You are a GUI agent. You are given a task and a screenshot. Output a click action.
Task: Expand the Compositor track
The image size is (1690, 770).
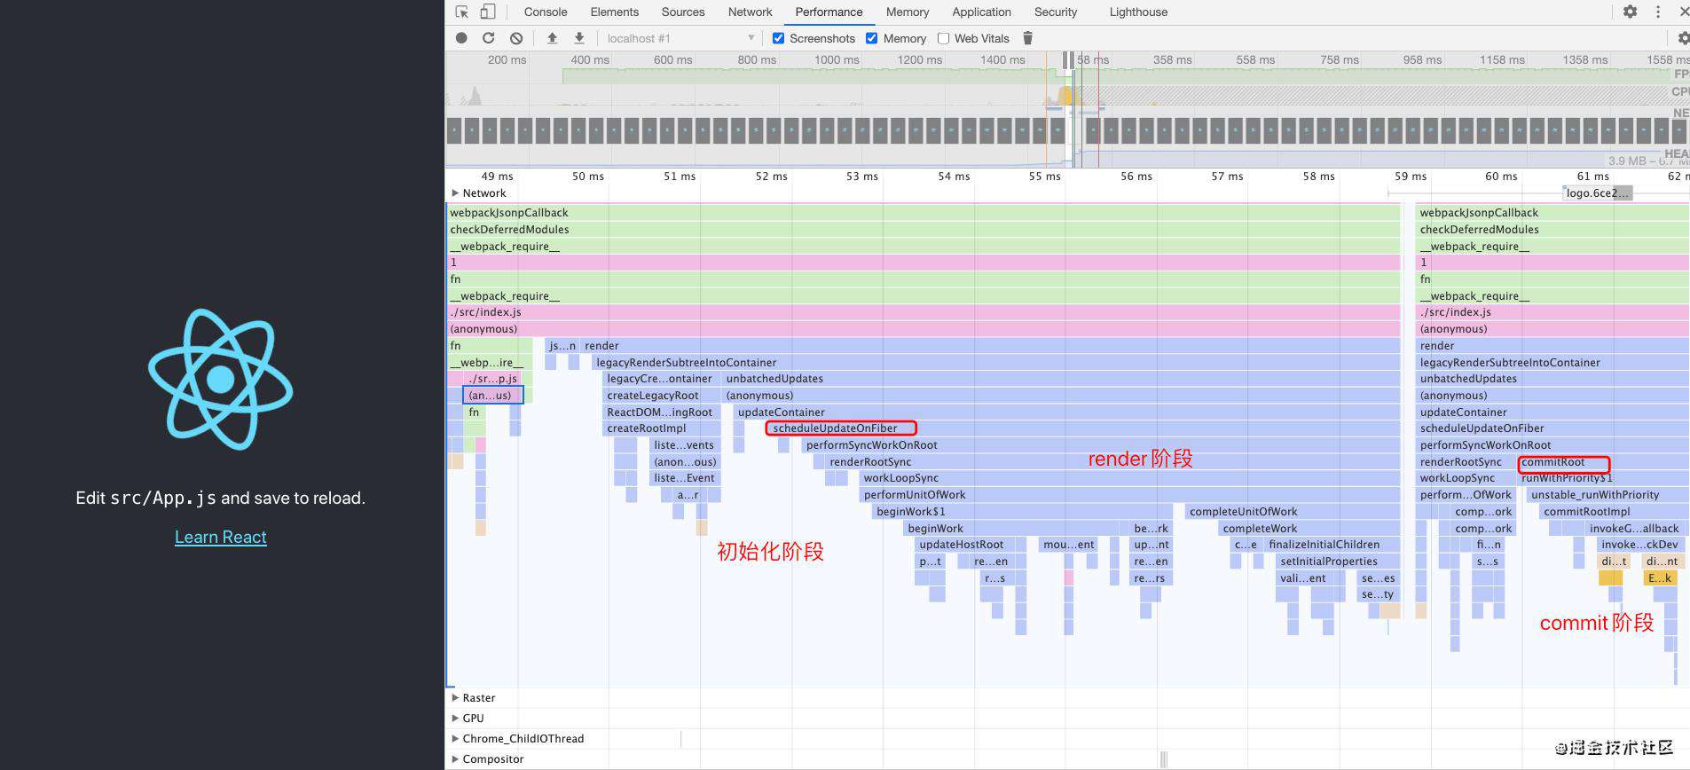point(455,758)
